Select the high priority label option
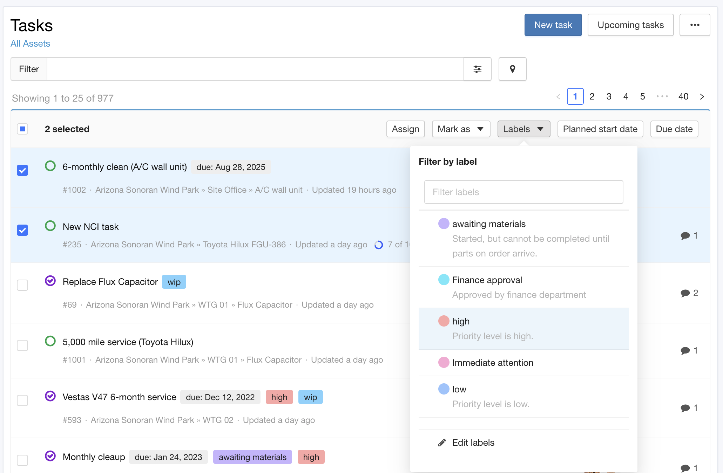 [523, 329]
